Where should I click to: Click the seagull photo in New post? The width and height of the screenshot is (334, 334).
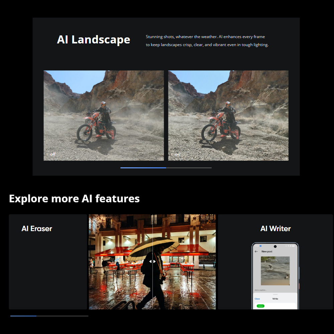(x=275, y=271)
